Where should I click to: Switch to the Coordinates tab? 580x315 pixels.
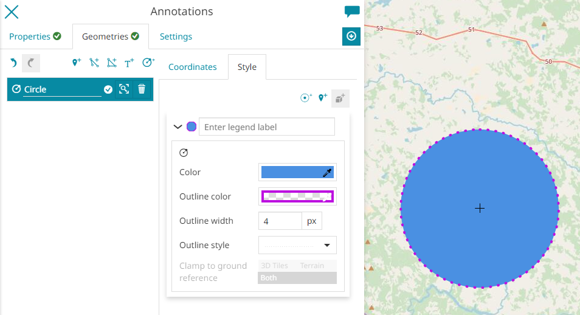click(x=192, y=67)
